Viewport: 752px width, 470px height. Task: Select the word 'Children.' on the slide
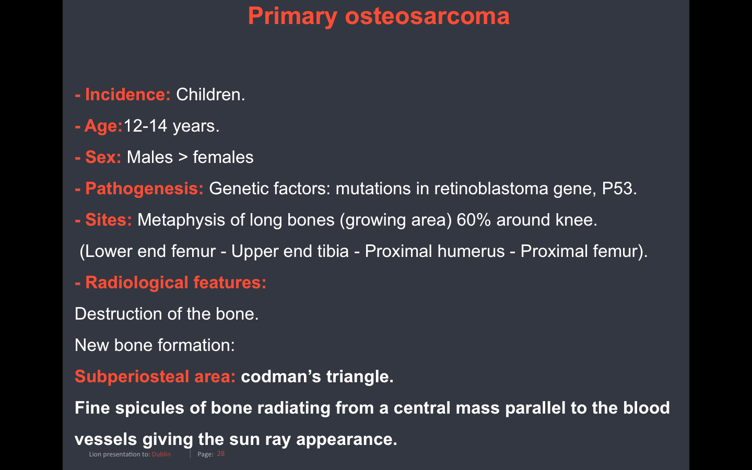[210, 95]
